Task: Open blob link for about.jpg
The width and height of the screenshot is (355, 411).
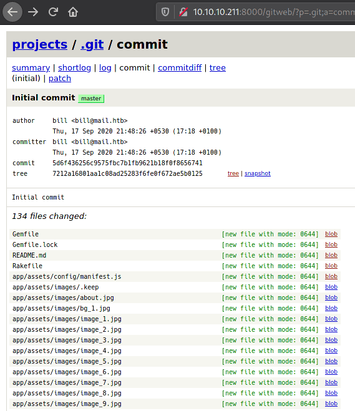Action: [331, 297]
